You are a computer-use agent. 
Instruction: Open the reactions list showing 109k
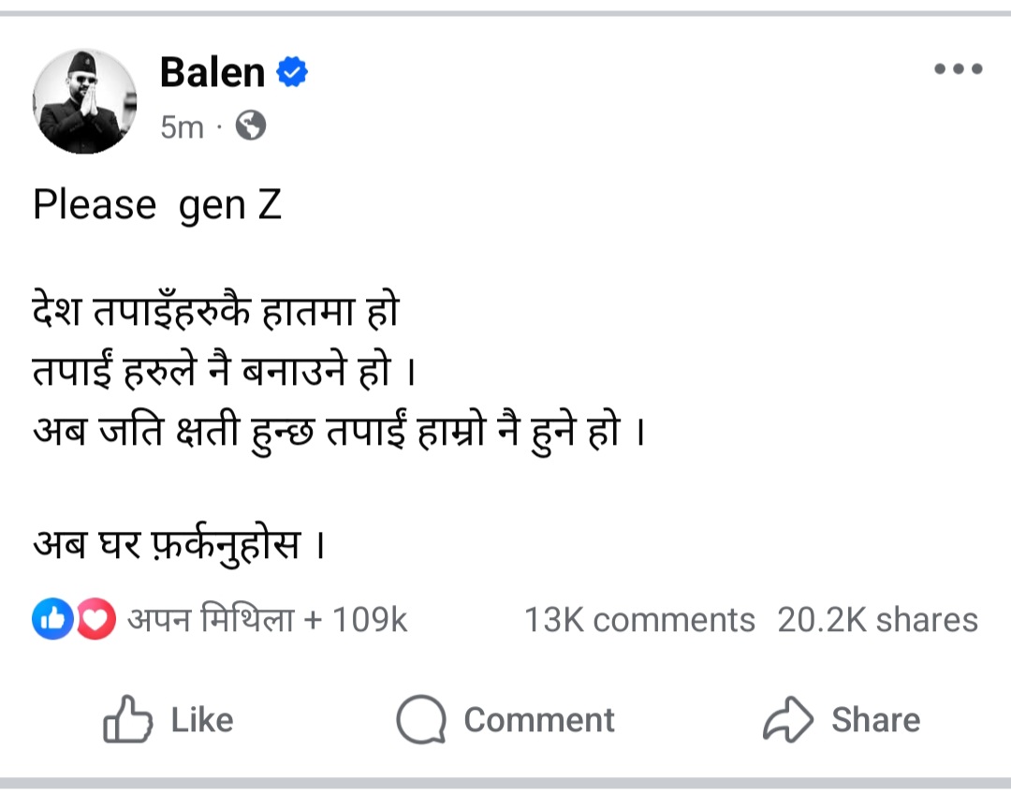(x=267, y=620)
